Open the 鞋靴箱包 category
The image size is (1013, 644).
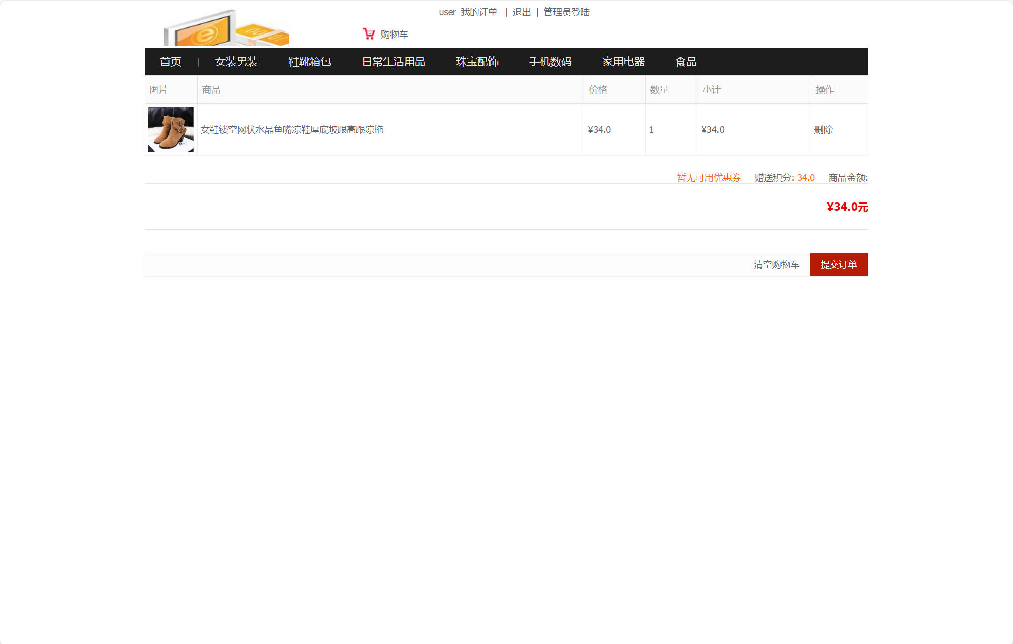(x=310, y=62)
